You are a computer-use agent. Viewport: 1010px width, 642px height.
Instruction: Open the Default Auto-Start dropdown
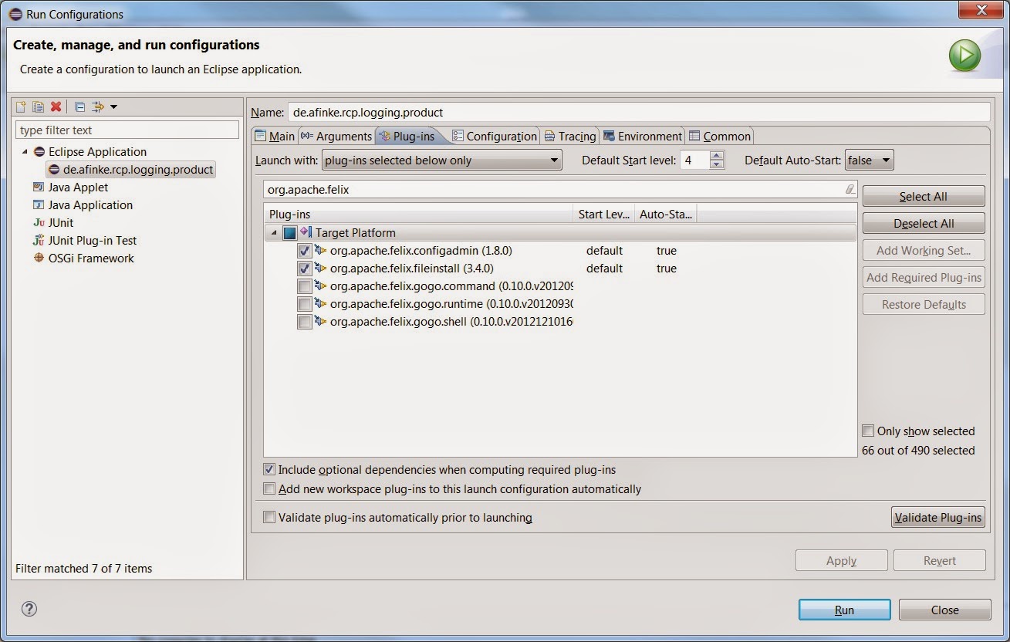(869, 160)
